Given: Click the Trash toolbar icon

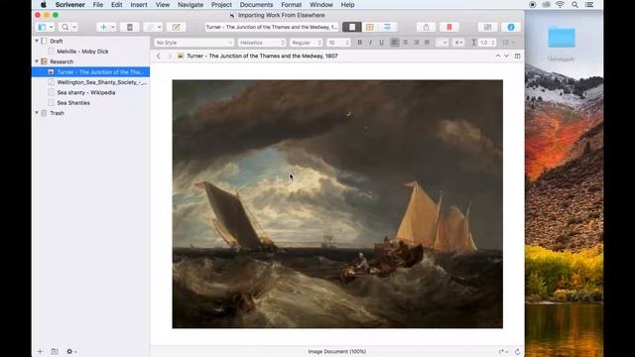Looking at the screenshot, I should pos(130,27).
